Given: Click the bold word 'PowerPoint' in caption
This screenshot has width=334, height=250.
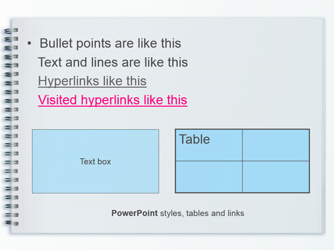Looking at the screenshot, I should tap(135, 213).
